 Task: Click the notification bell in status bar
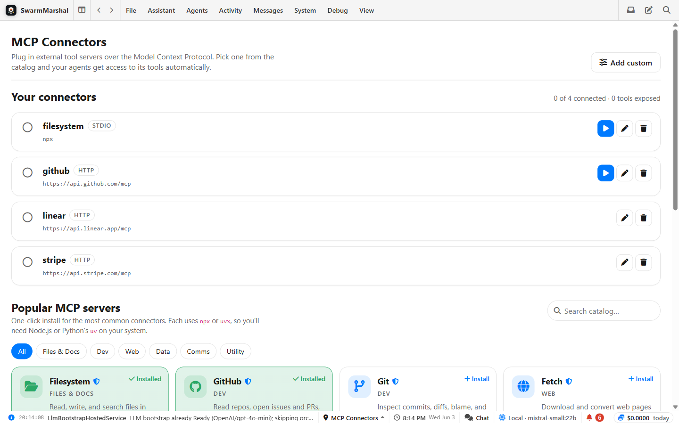pyautogui.click(x=589, y=417)
